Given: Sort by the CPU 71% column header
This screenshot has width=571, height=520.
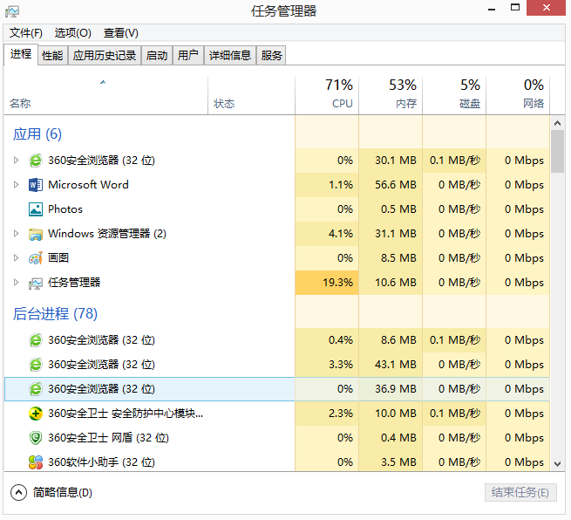Looking at the screenshot, I should click(x=327, y=95).
